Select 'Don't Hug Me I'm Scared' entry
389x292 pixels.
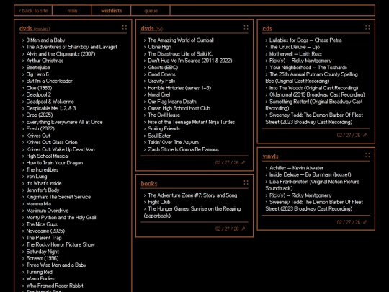[190, 61]
